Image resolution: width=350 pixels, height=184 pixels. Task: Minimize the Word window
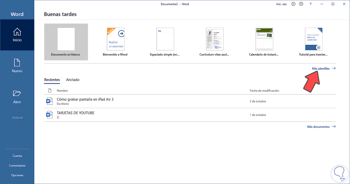pos(322,4)
